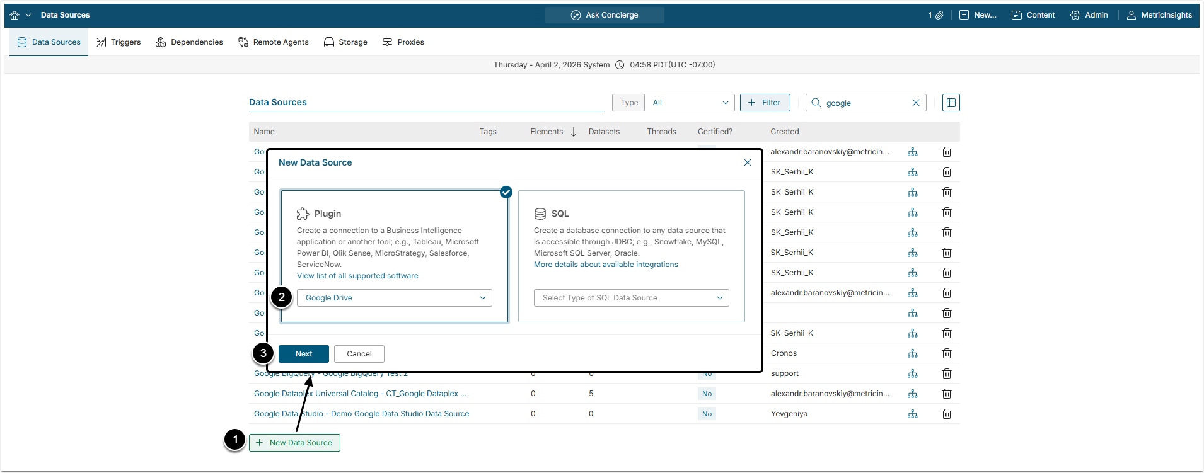Screen dimensions: 1204x473
Task: Open the Type filter dropdown set to All
Action: click(x=690, y=103)
